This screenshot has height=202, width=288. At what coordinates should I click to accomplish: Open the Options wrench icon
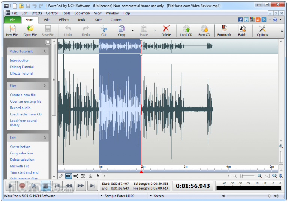pyautogui.click(x=262, y=31)
